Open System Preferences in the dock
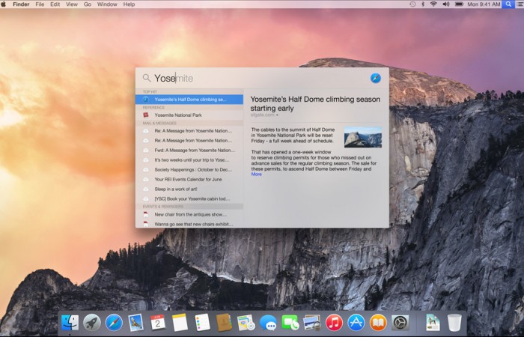Viewport: 524px width, 337px height. [400, 322]
